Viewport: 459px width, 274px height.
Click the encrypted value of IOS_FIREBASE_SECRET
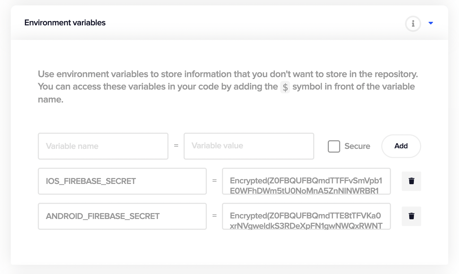click(306, 181)
